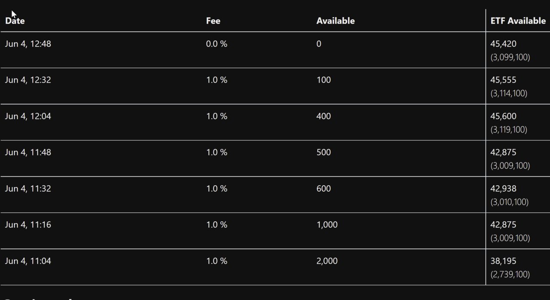
Task: Click the Available value 600
Action: [x=324, y=188]
